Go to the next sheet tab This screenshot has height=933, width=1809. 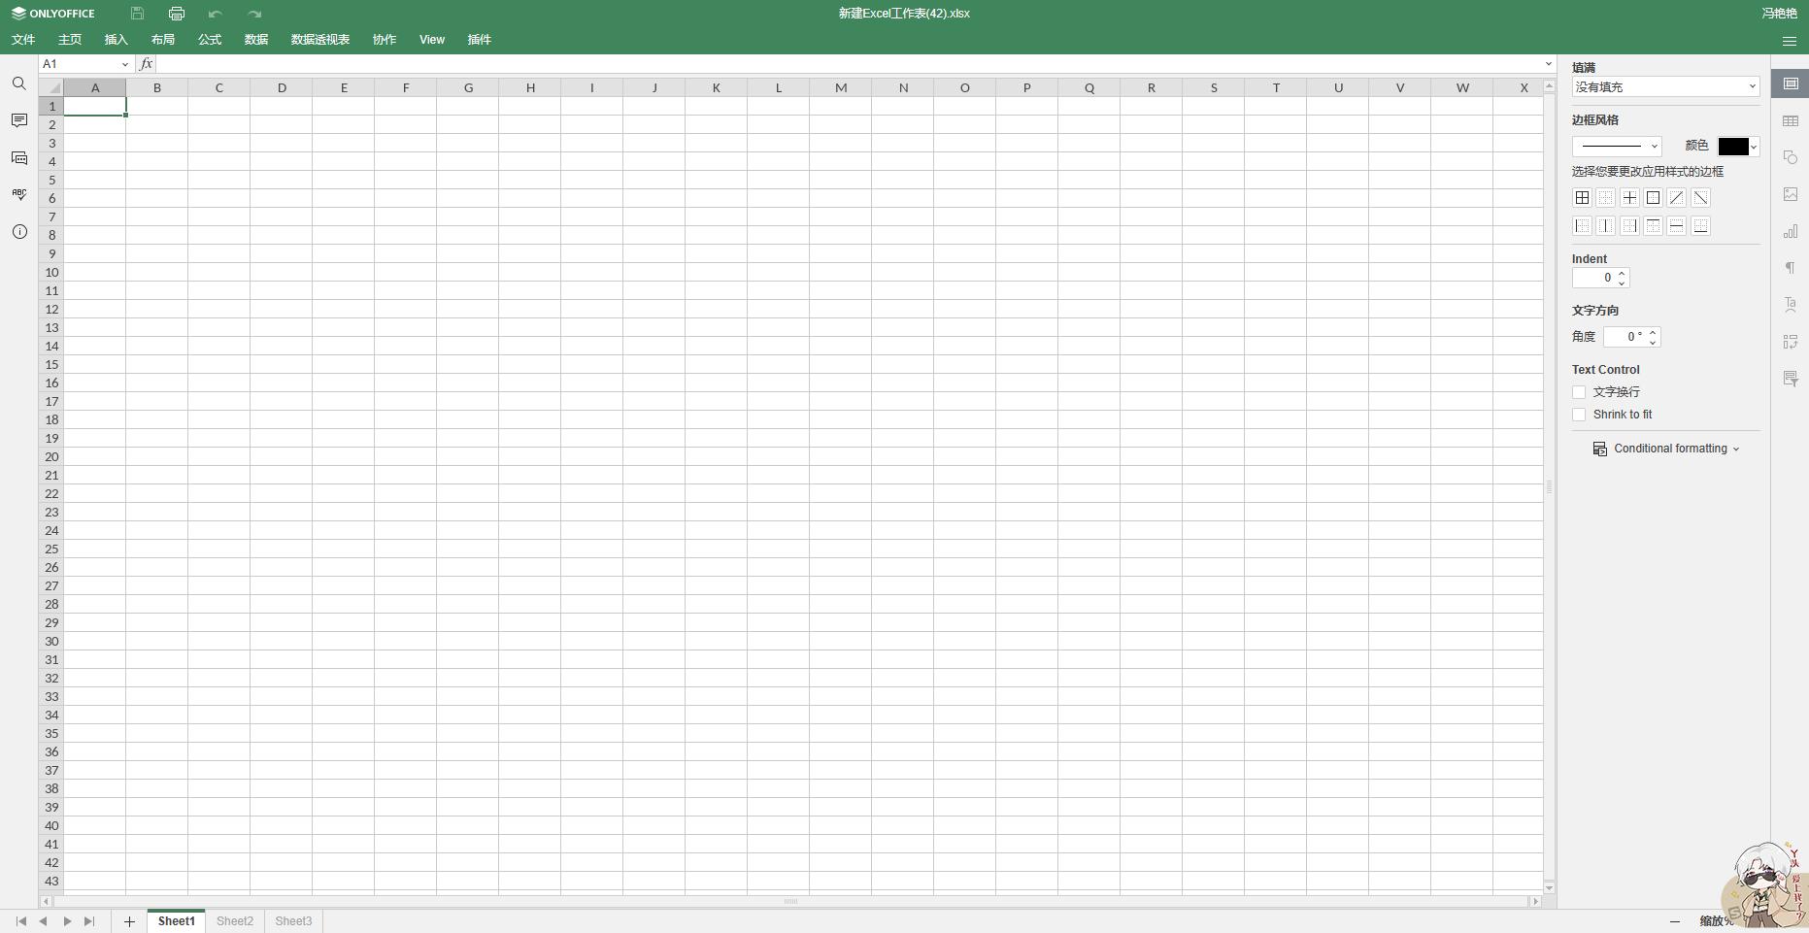tap(67, 921)
